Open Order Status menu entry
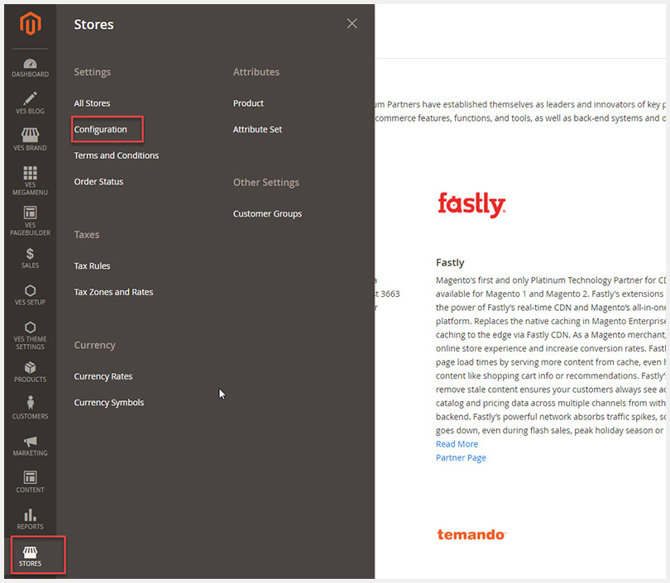 click(98, 182)
